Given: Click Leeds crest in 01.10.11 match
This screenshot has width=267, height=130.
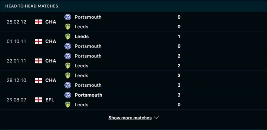Looking at the screenshot, I should click(x=68, y=37).
